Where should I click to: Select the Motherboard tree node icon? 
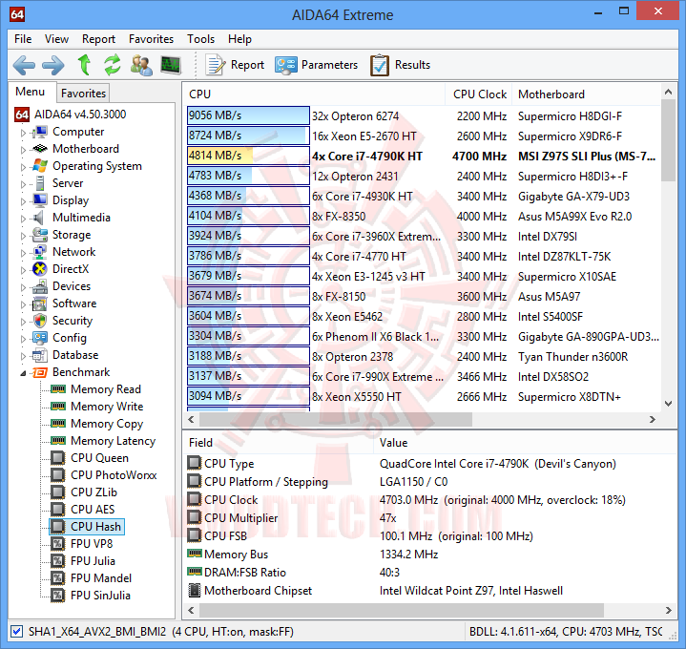click(40, 149)
